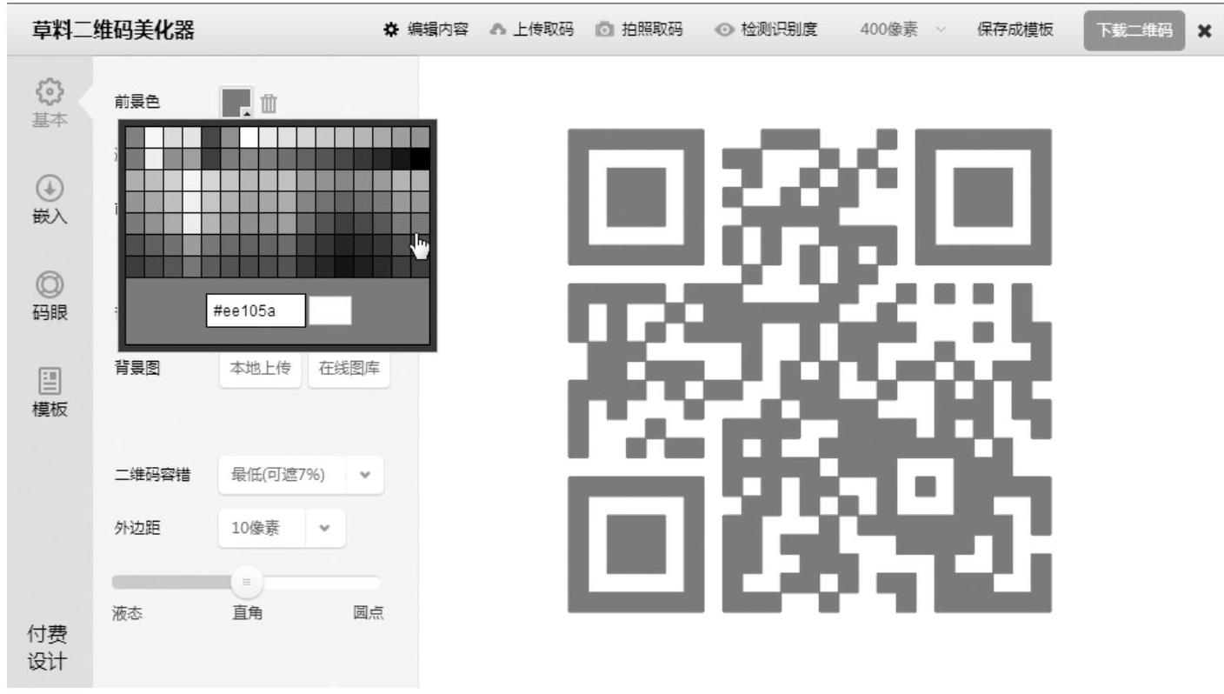Focus the #ee105a hex color field

[256, 310]
